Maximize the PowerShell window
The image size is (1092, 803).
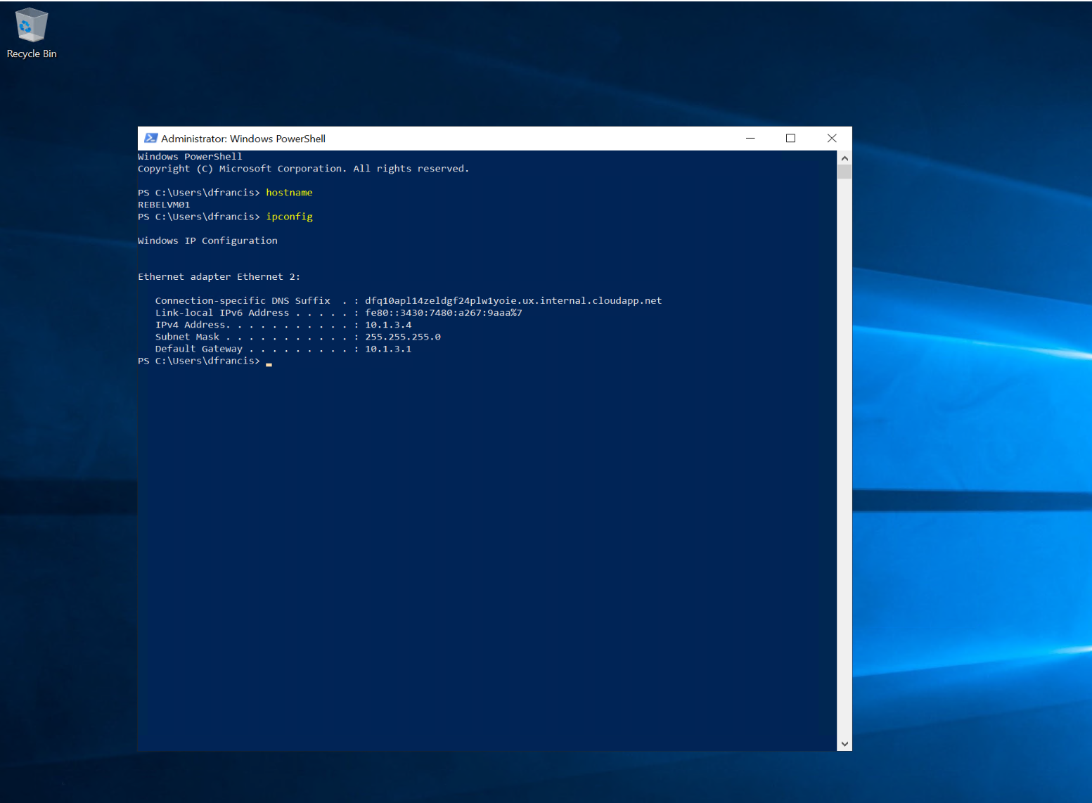(790, 139)
